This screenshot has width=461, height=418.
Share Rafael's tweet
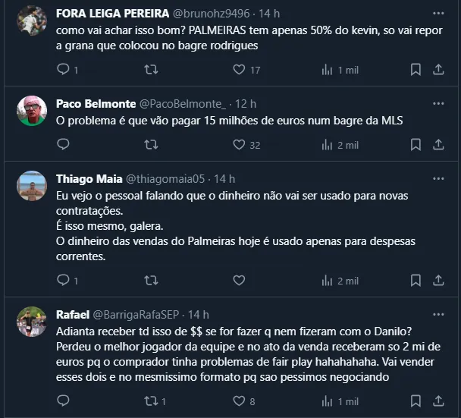438,401
